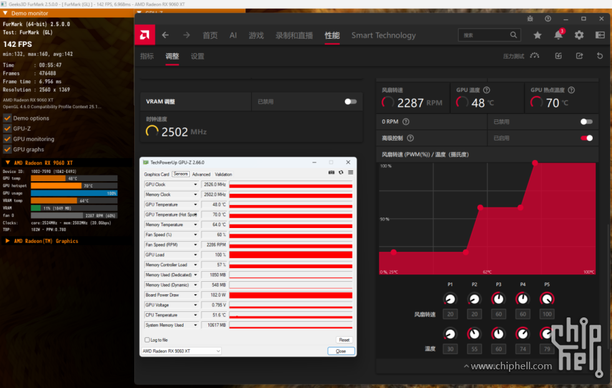The height and width of the screenshot is (388, 612).
Task: Open notifications bell icon
Action: point(558,35)
